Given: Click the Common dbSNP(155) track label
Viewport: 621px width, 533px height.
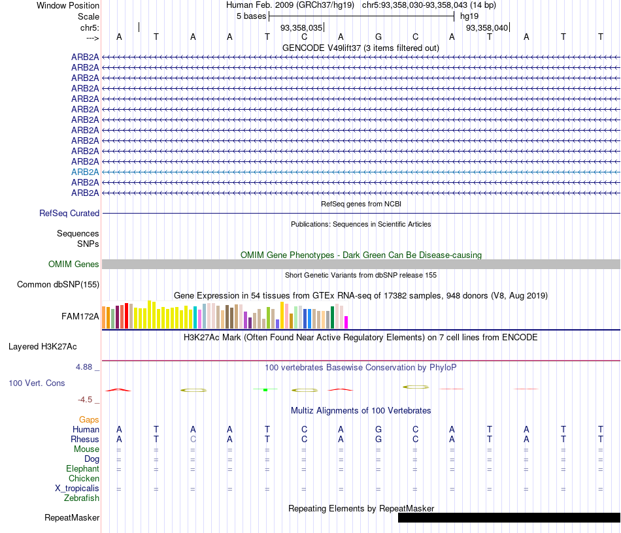Looking at the screenshot, I should 58,285.
